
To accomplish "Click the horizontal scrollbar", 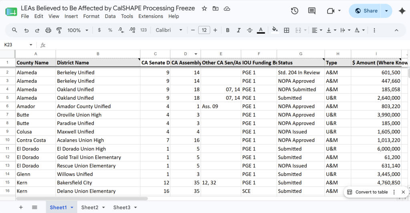I will pos(82,199).
